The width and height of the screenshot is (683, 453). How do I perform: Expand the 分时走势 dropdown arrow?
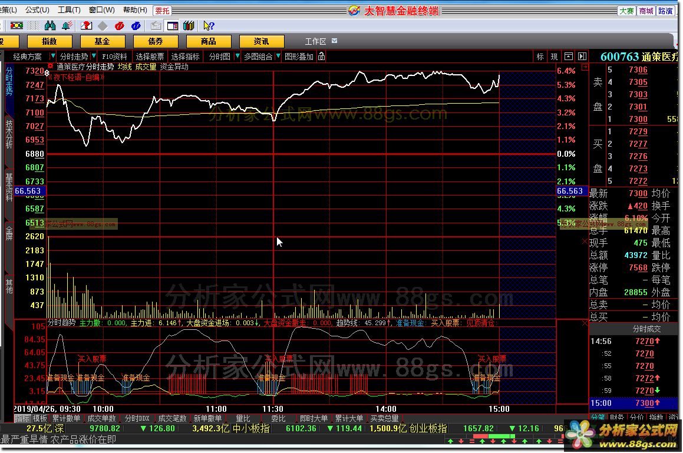(x=94, y=56)
